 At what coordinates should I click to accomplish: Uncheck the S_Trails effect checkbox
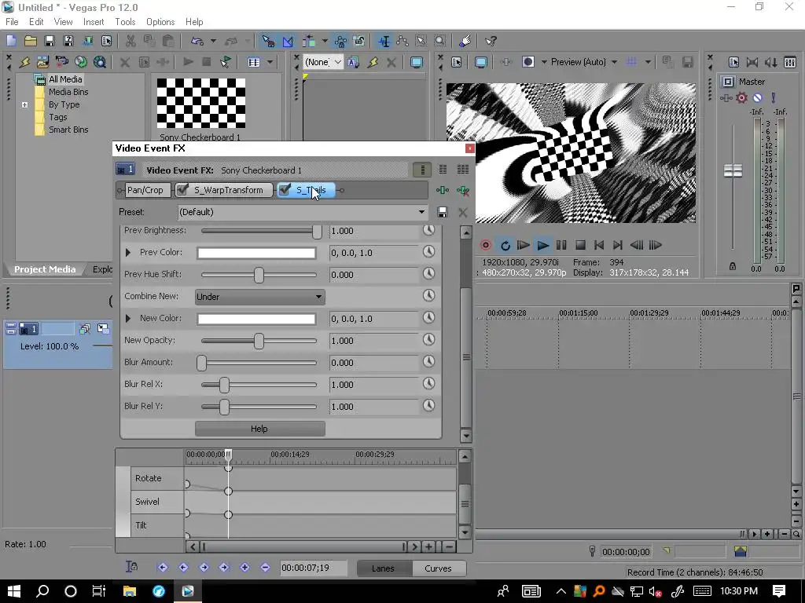coord(285,190)
